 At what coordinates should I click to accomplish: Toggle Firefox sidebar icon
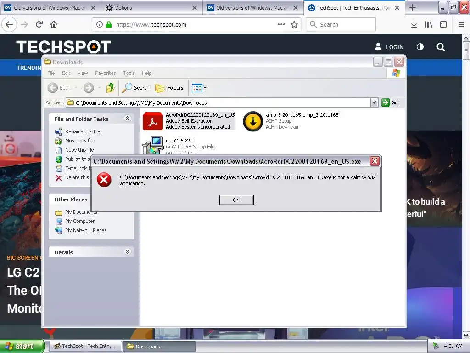443,24
